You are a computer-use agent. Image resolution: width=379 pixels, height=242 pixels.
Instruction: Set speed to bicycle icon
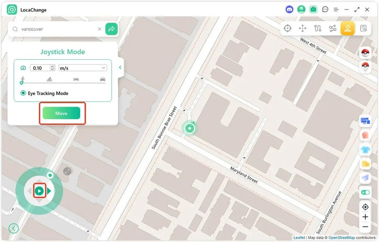pos(50,79)
